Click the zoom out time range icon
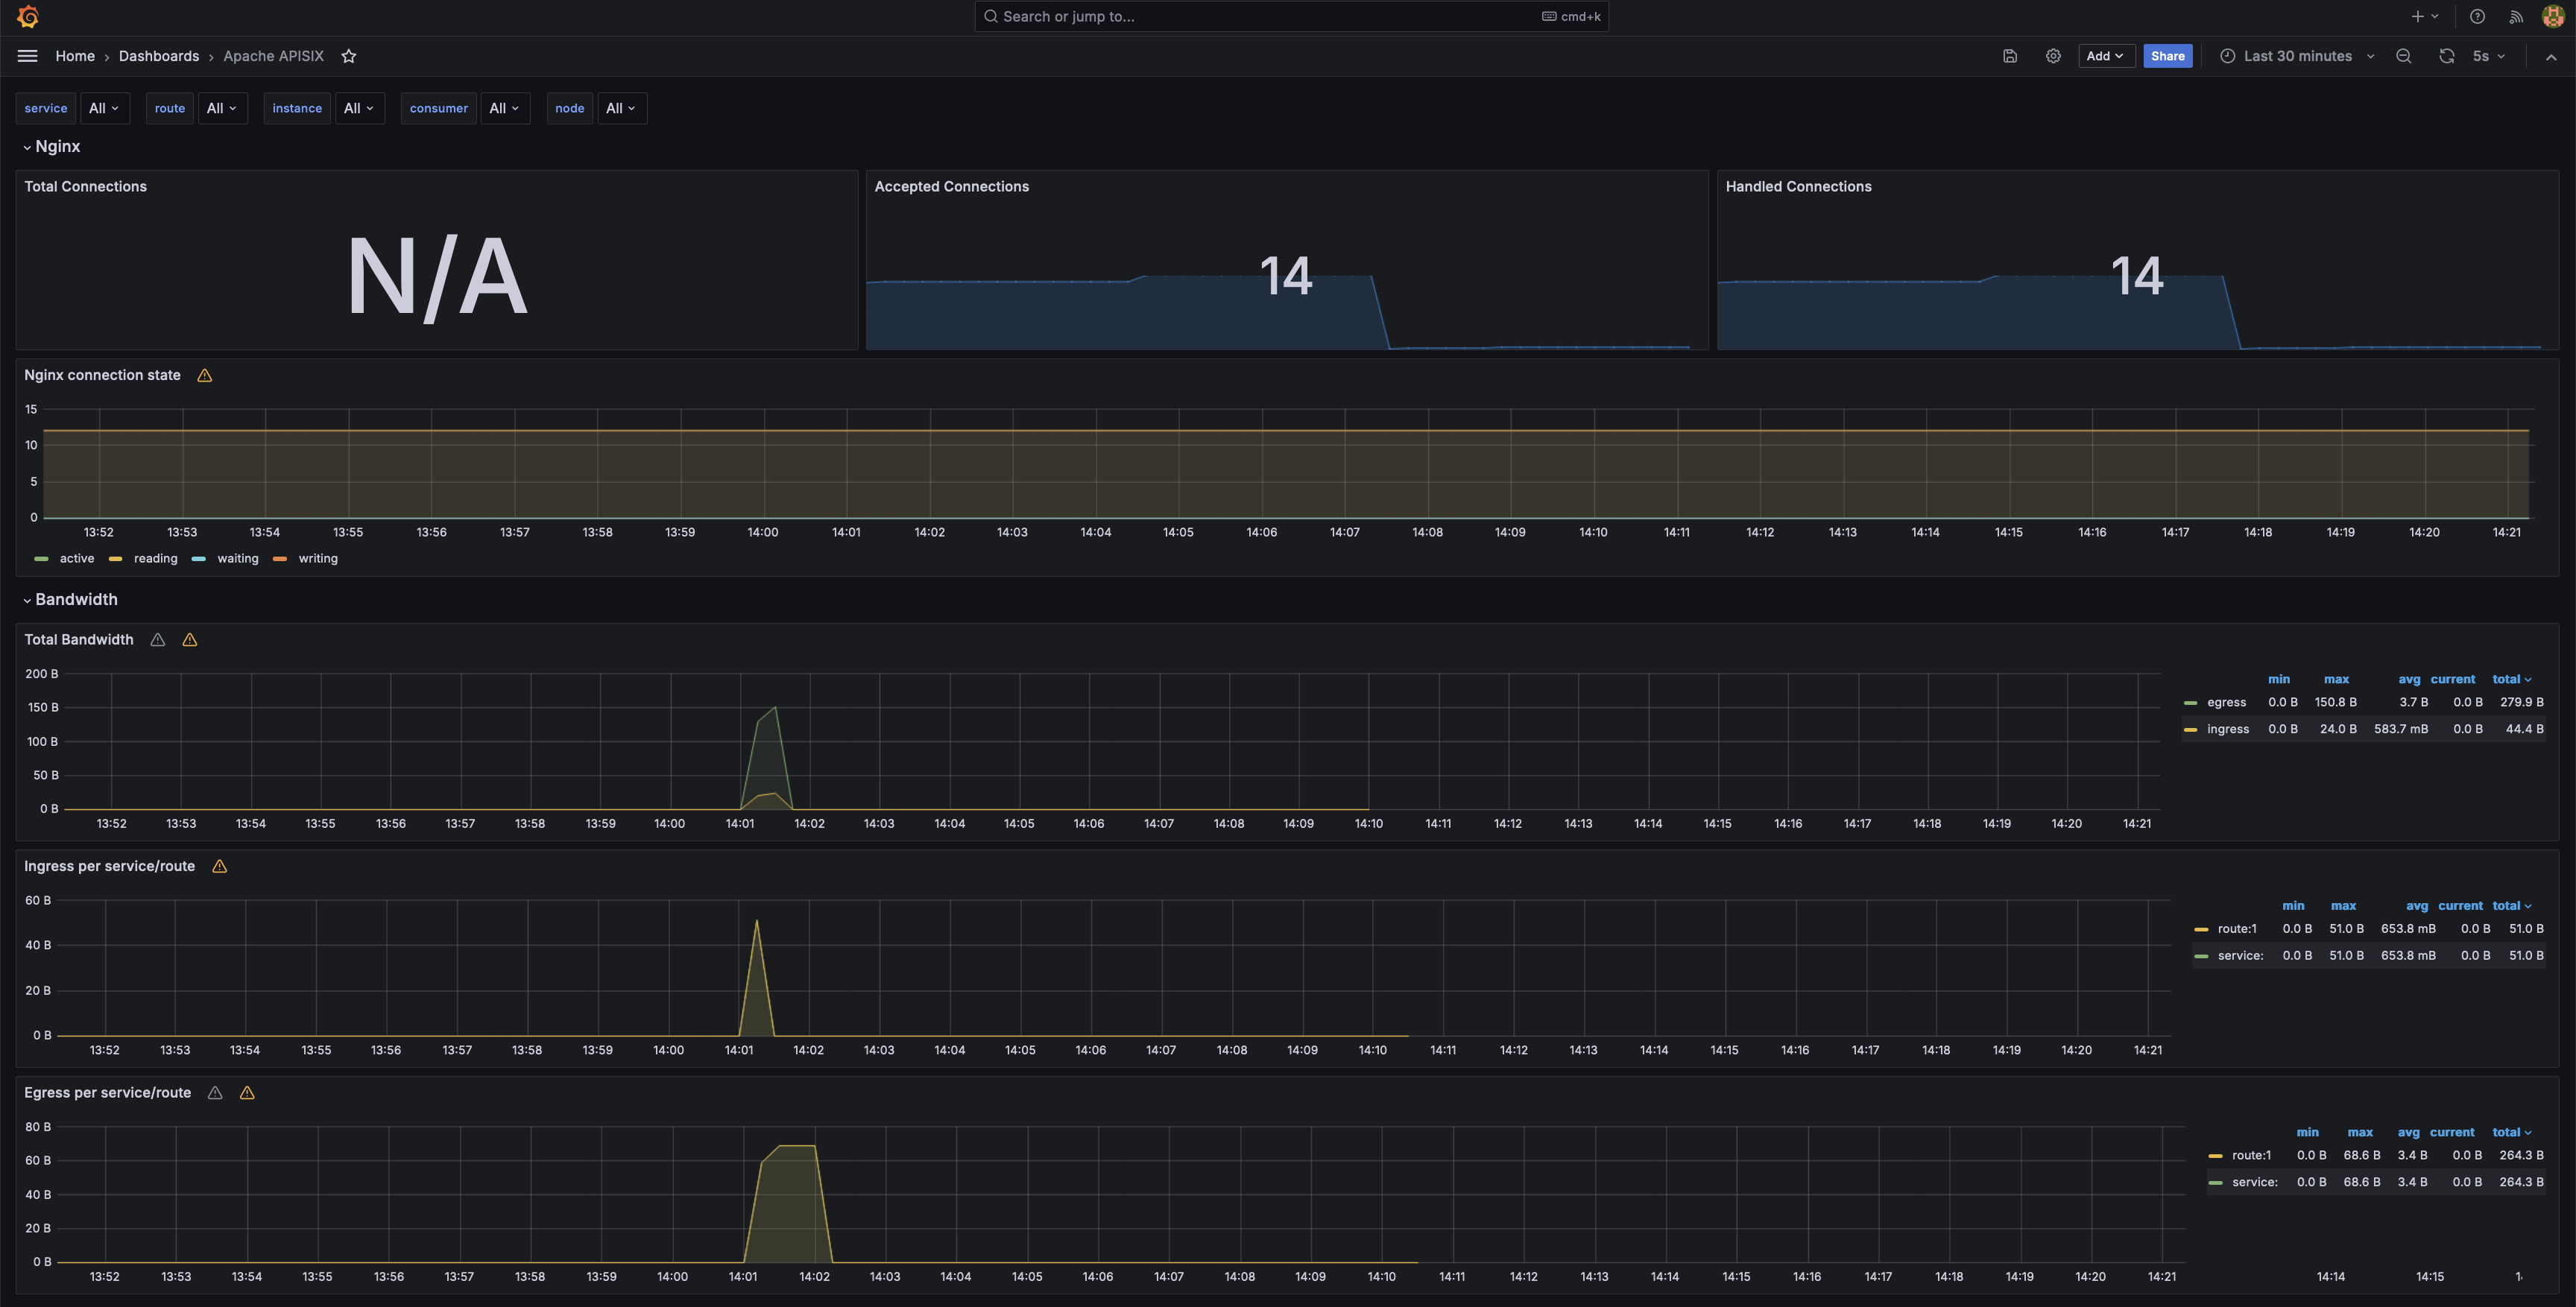 pyautogui.click(x=2404, y=56)
